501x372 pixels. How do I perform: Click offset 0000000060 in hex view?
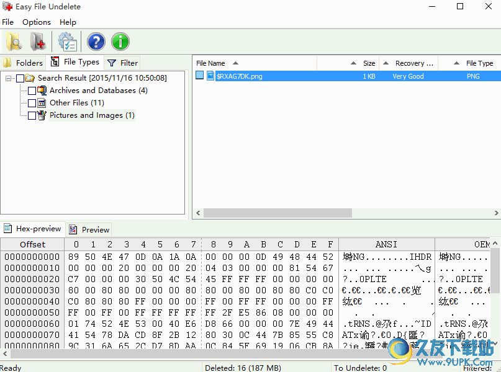tap(32, 324)
